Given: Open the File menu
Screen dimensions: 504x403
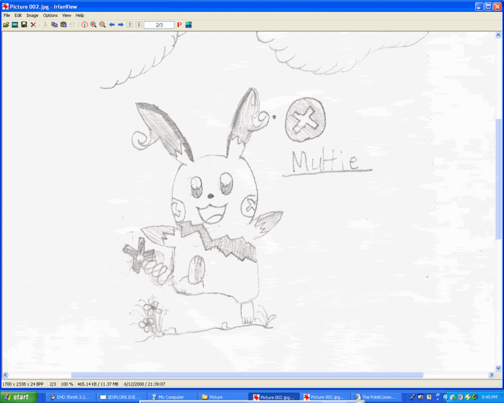Looking at the screenshot, I should pyautogui.click(x=6, y=15).
